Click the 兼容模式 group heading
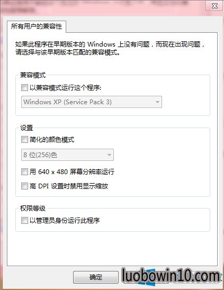Screen dimensions: 224x290 pyautogui.click(x=33, y=75)
